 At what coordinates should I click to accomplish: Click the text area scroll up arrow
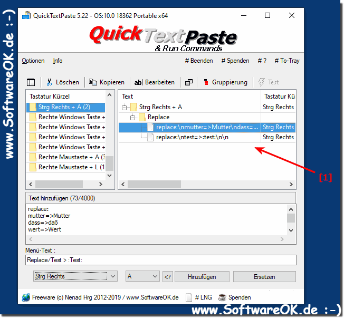(x=291, y=209)
